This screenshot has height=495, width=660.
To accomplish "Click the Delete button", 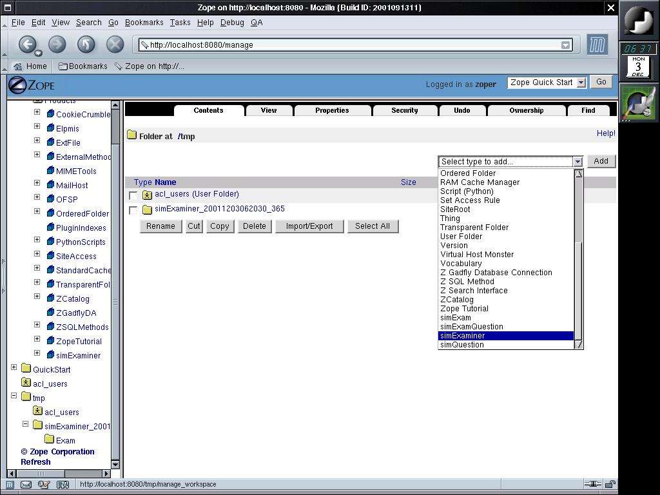I will [254, 226].
